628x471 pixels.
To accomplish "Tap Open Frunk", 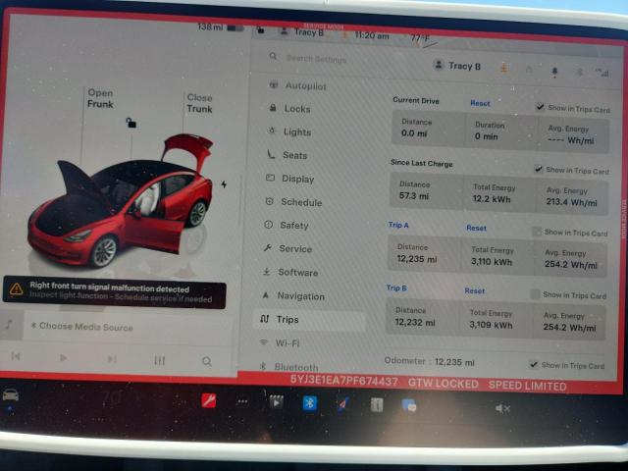I will pos(100,98).
